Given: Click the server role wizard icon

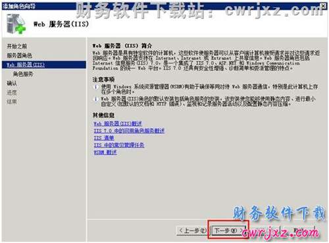Looking at the screenshot, I should pyautogui.click(x=16, y=24).
